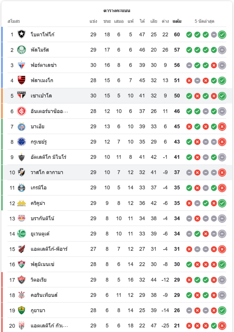Click the Cuiabá club crest icon

(x=22, y=310)
